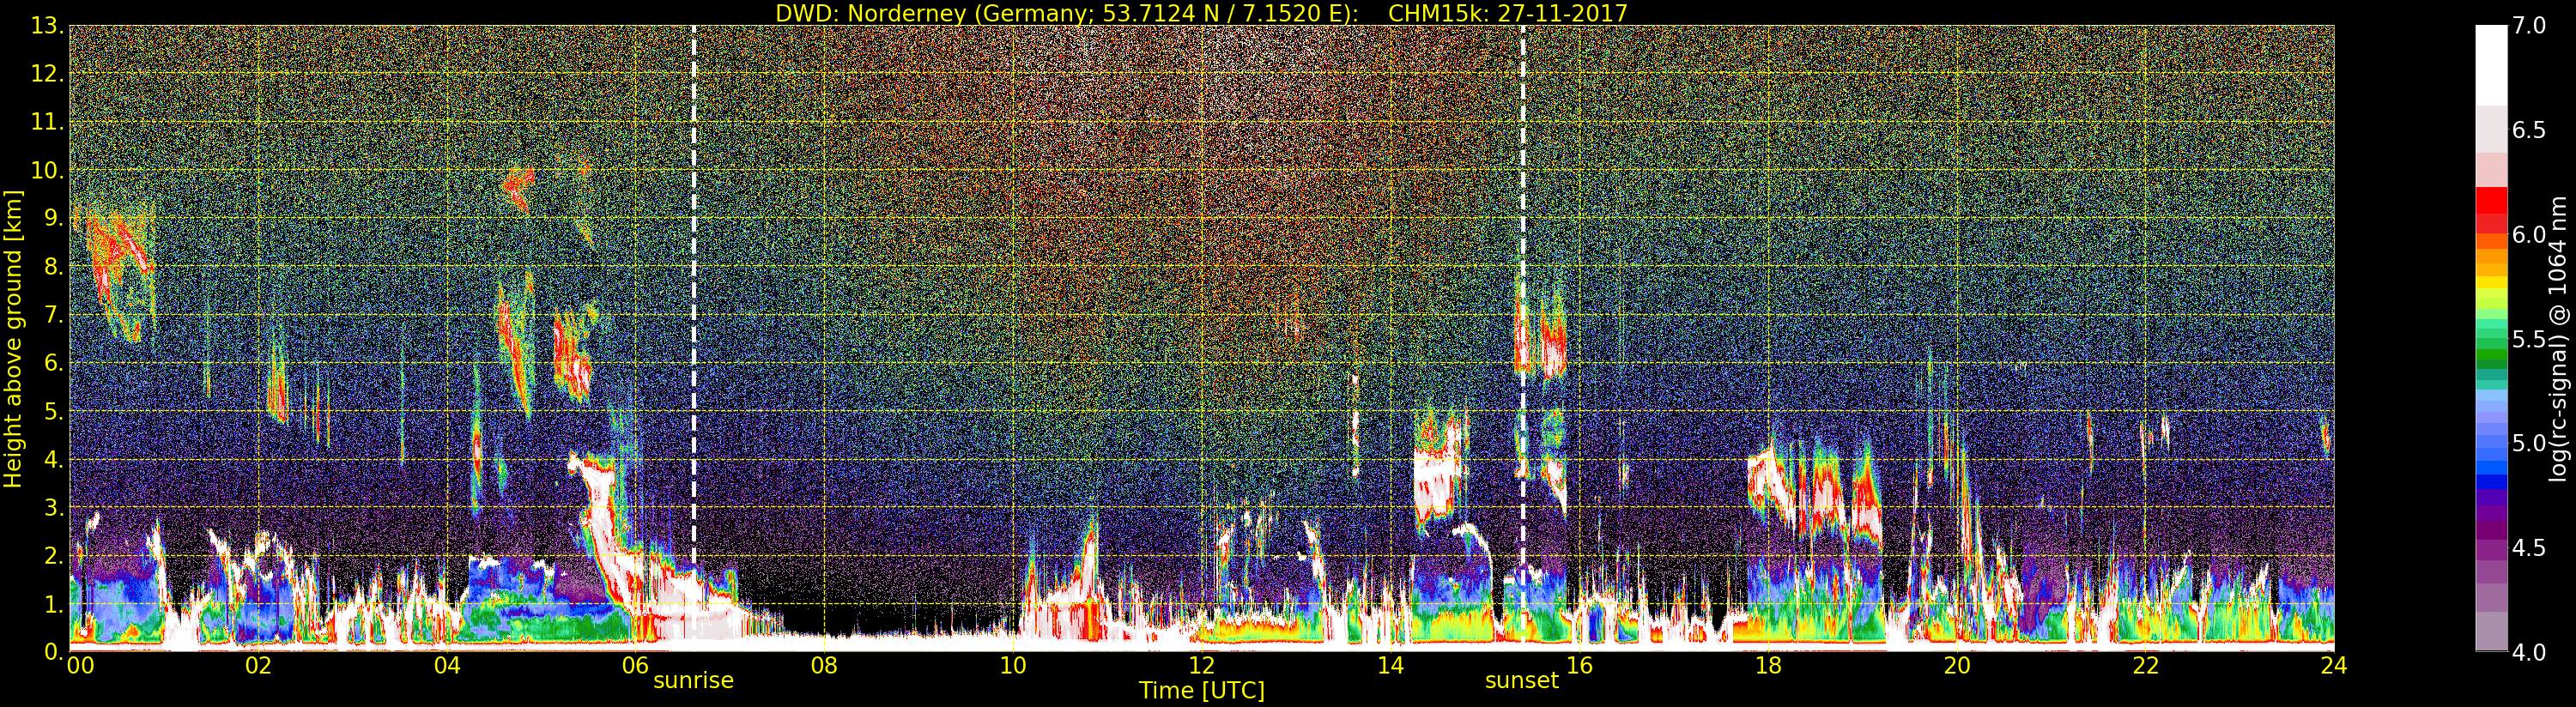Screen dimensions: 2576x707
Task: Click the '1.' km tick on height axis
Action: point(53,604)
